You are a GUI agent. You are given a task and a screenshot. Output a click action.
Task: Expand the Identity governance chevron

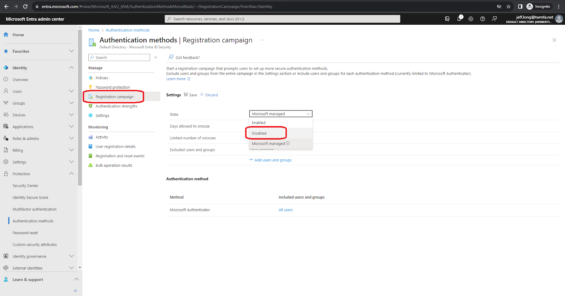(71, 256)
